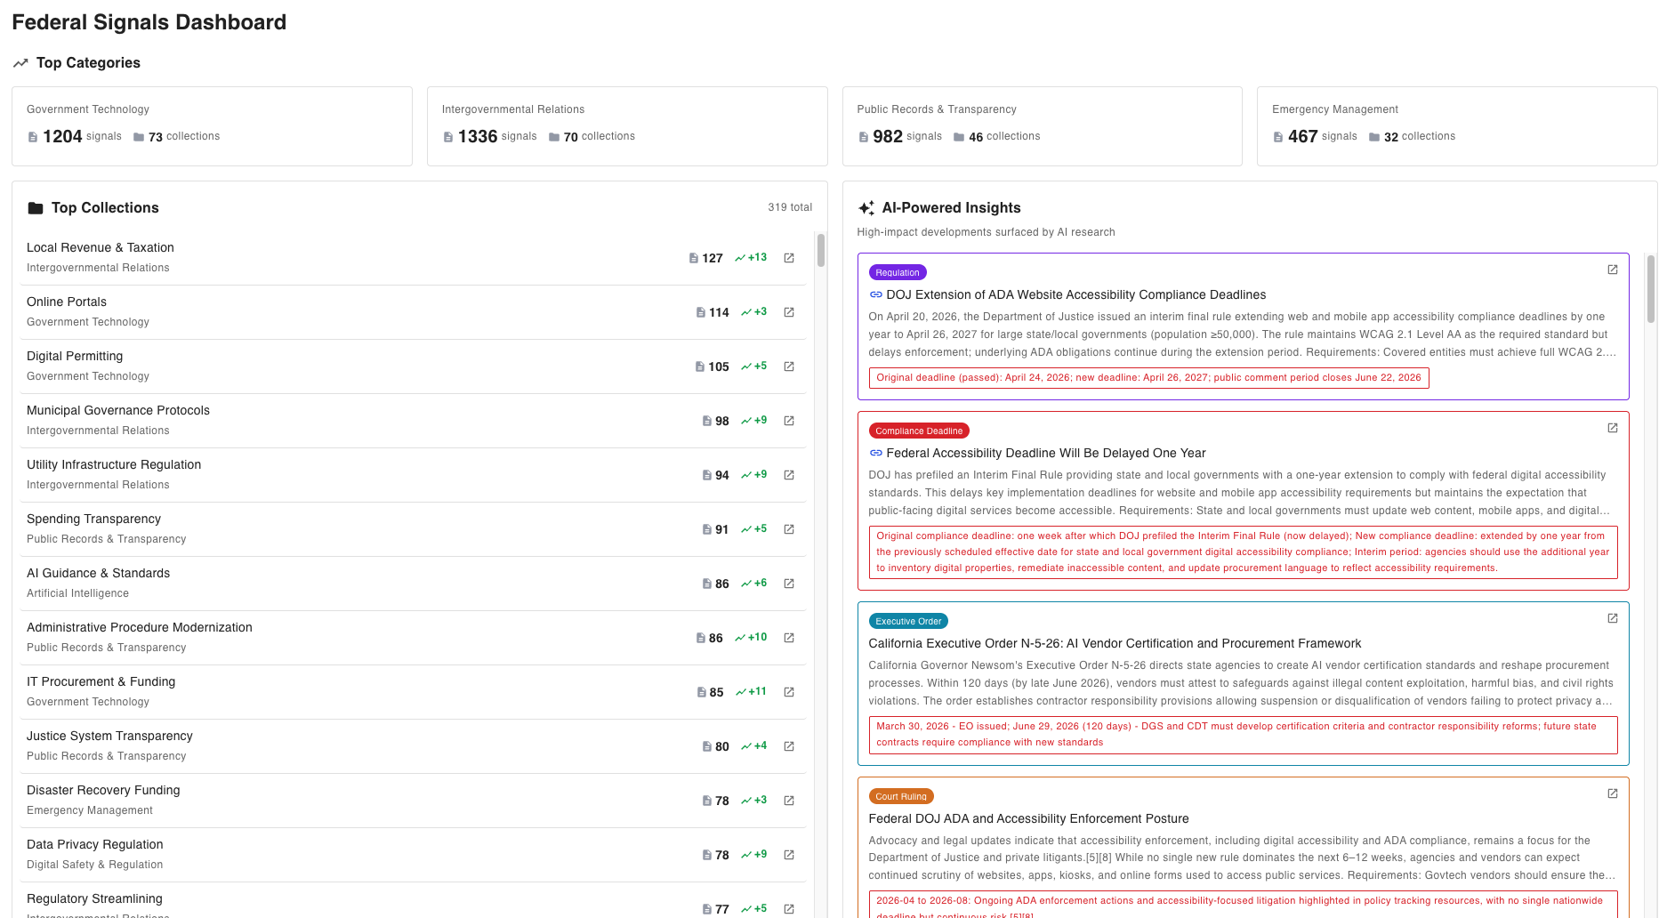Click the "467" signals count
Image resolution: width=1667 pixels, height=918 pixels.
click(1302, 136)
